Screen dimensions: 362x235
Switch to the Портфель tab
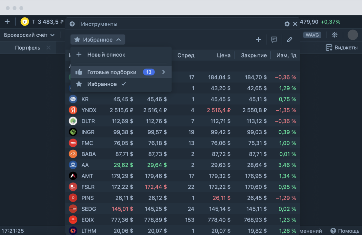point(28,48)
